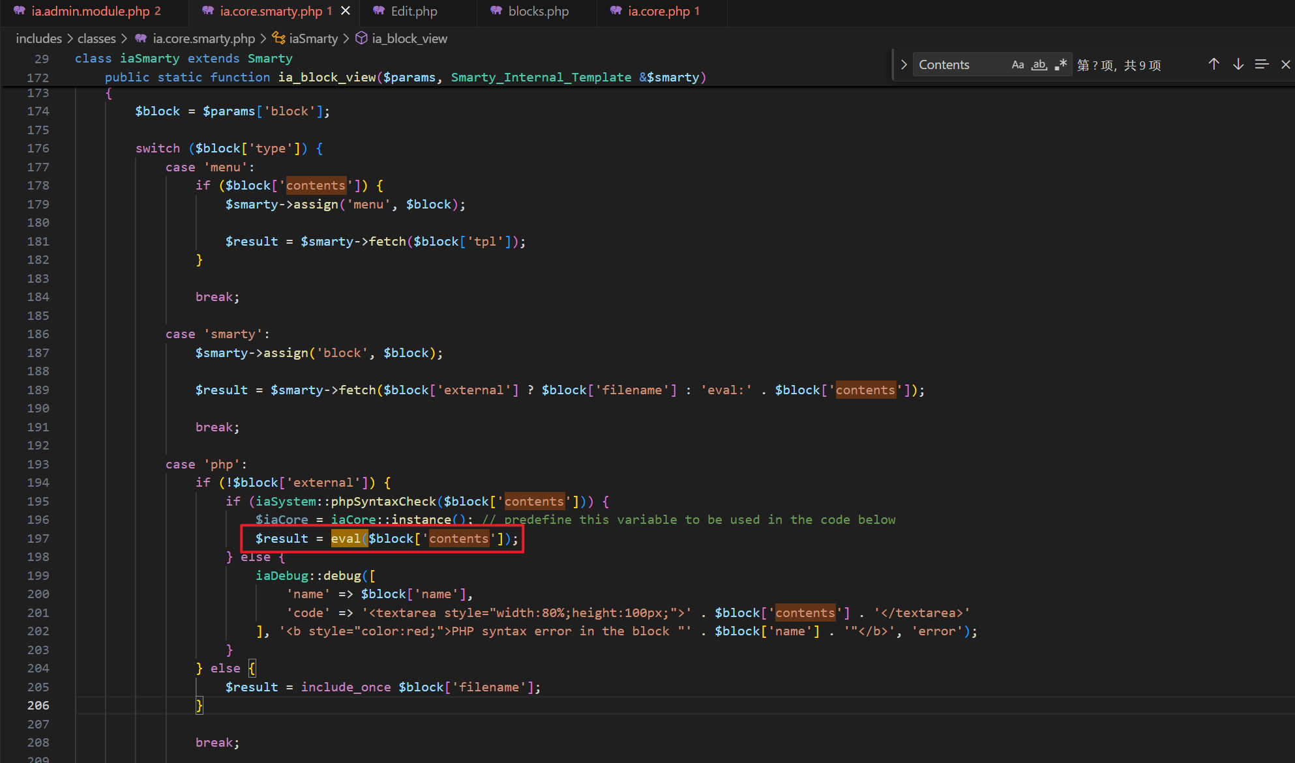
Task: Click 'contents' match on line 189
Action: 866,390
